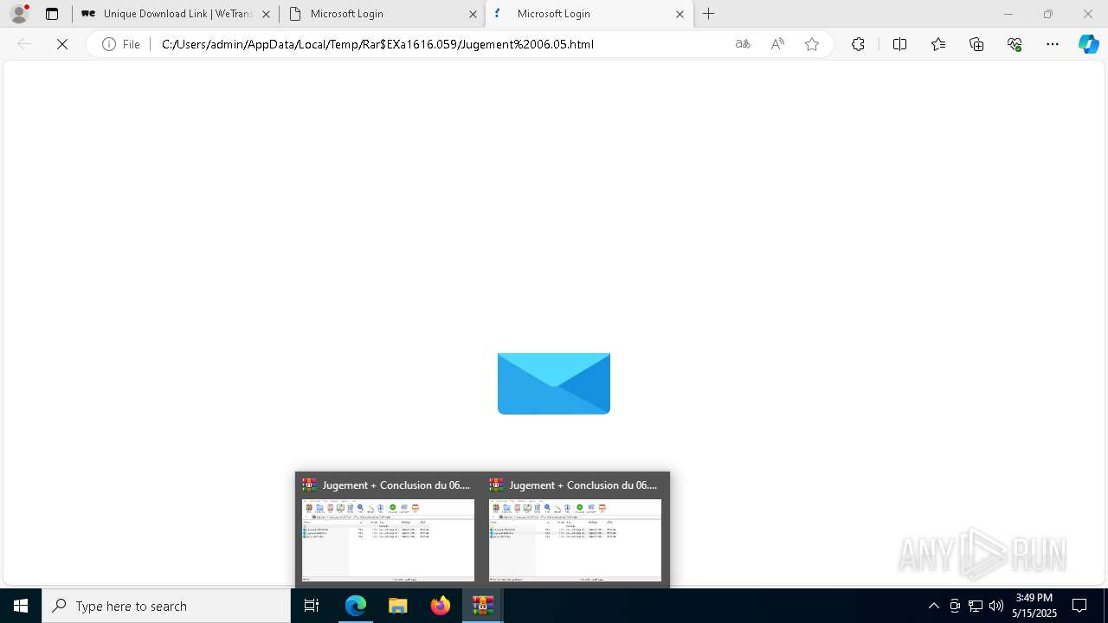Switch to the WeTransfer Unique Download Link tab
This screenshot has height=623, width=1108.
(176, 14)
